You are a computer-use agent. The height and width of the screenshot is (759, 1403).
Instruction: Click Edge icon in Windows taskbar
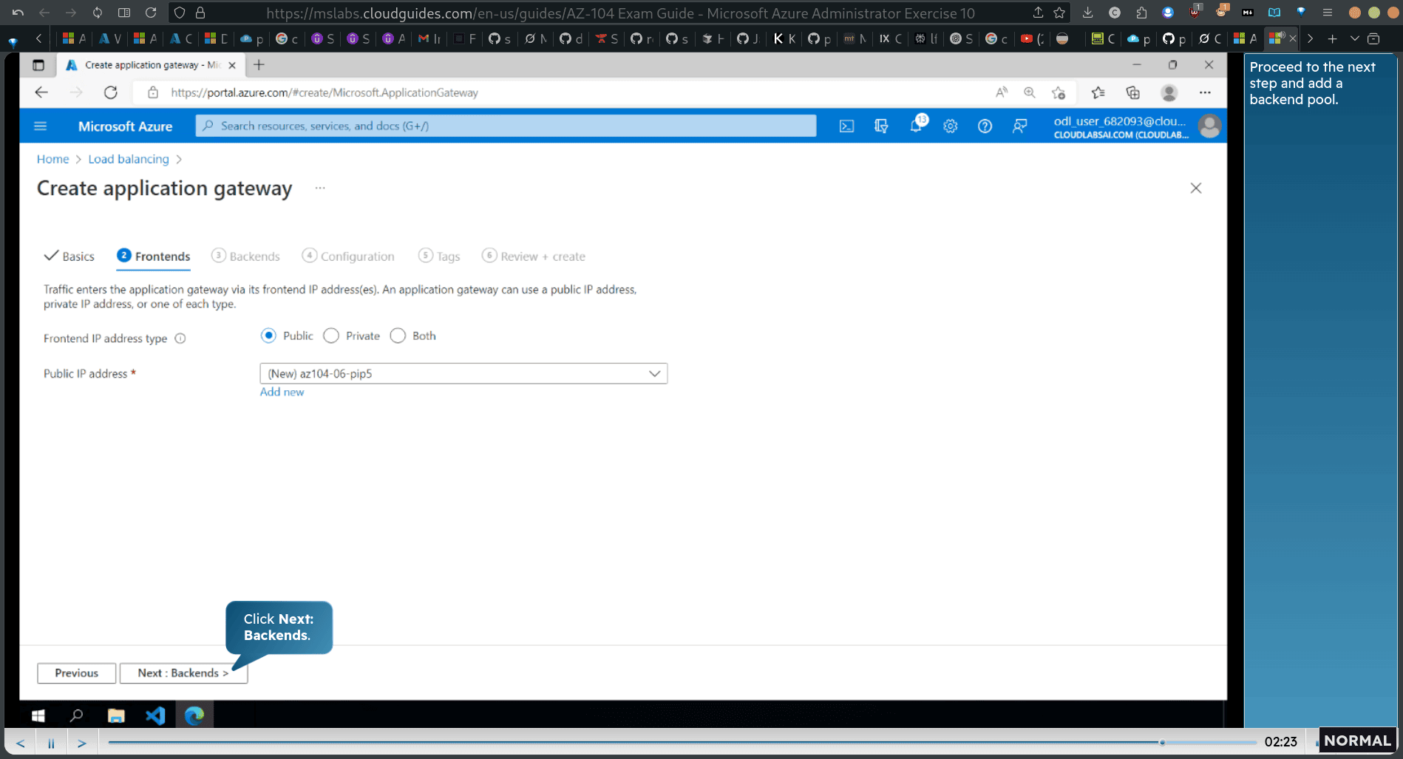194,715
